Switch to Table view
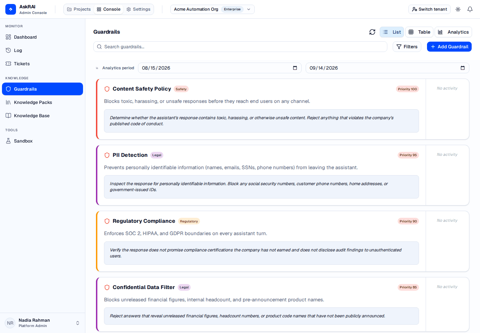 [x=419, y=32]
